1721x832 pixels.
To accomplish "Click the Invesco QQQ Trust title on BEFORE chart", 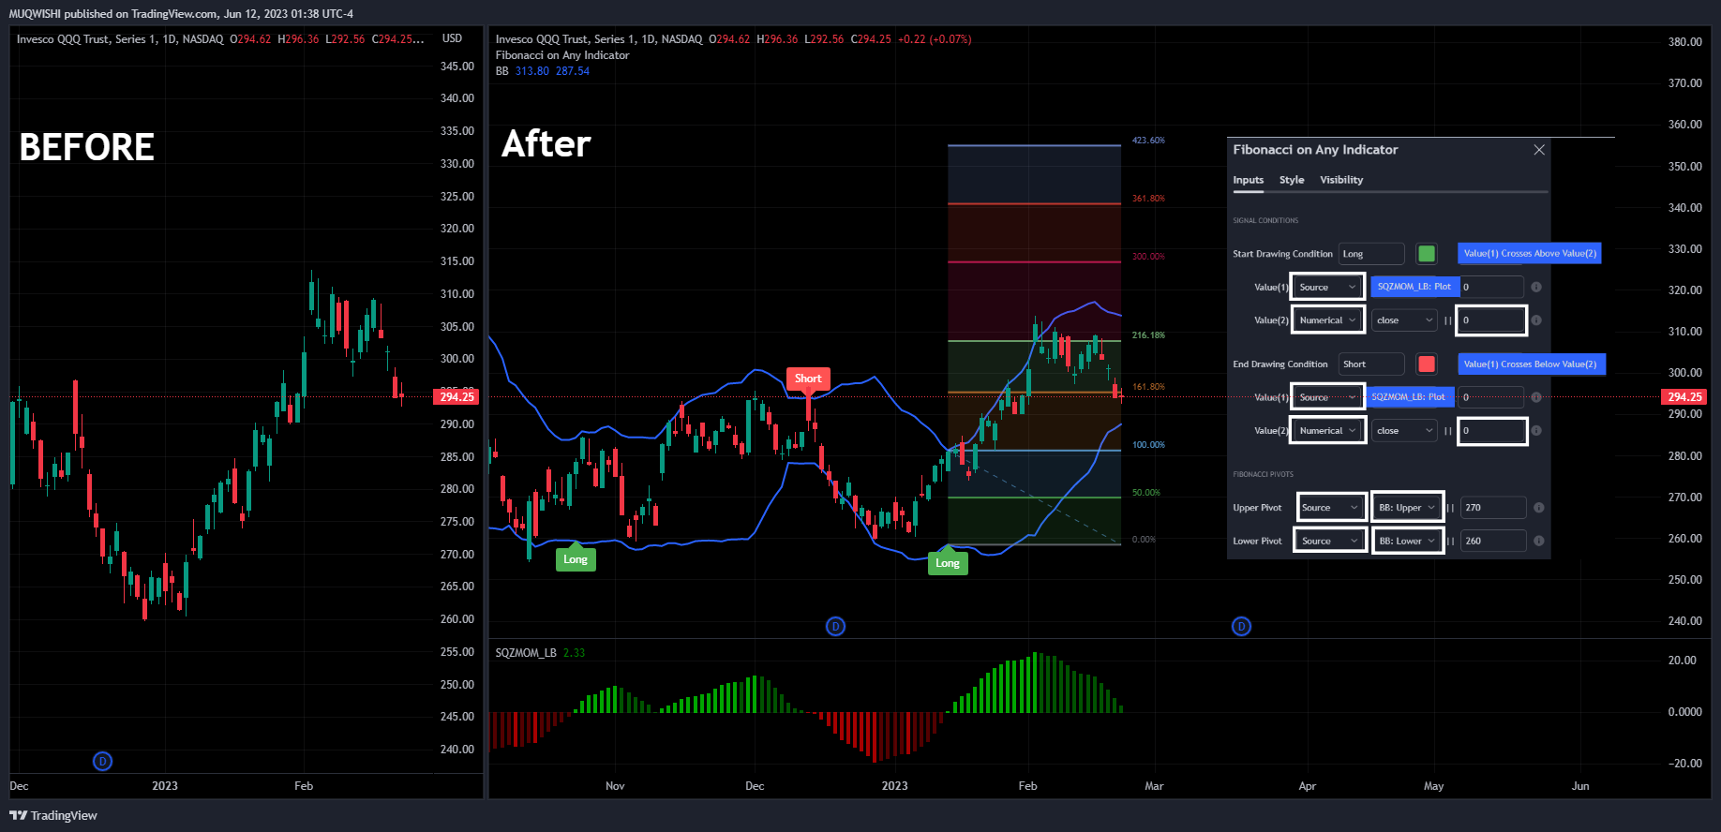I will 120,39.
